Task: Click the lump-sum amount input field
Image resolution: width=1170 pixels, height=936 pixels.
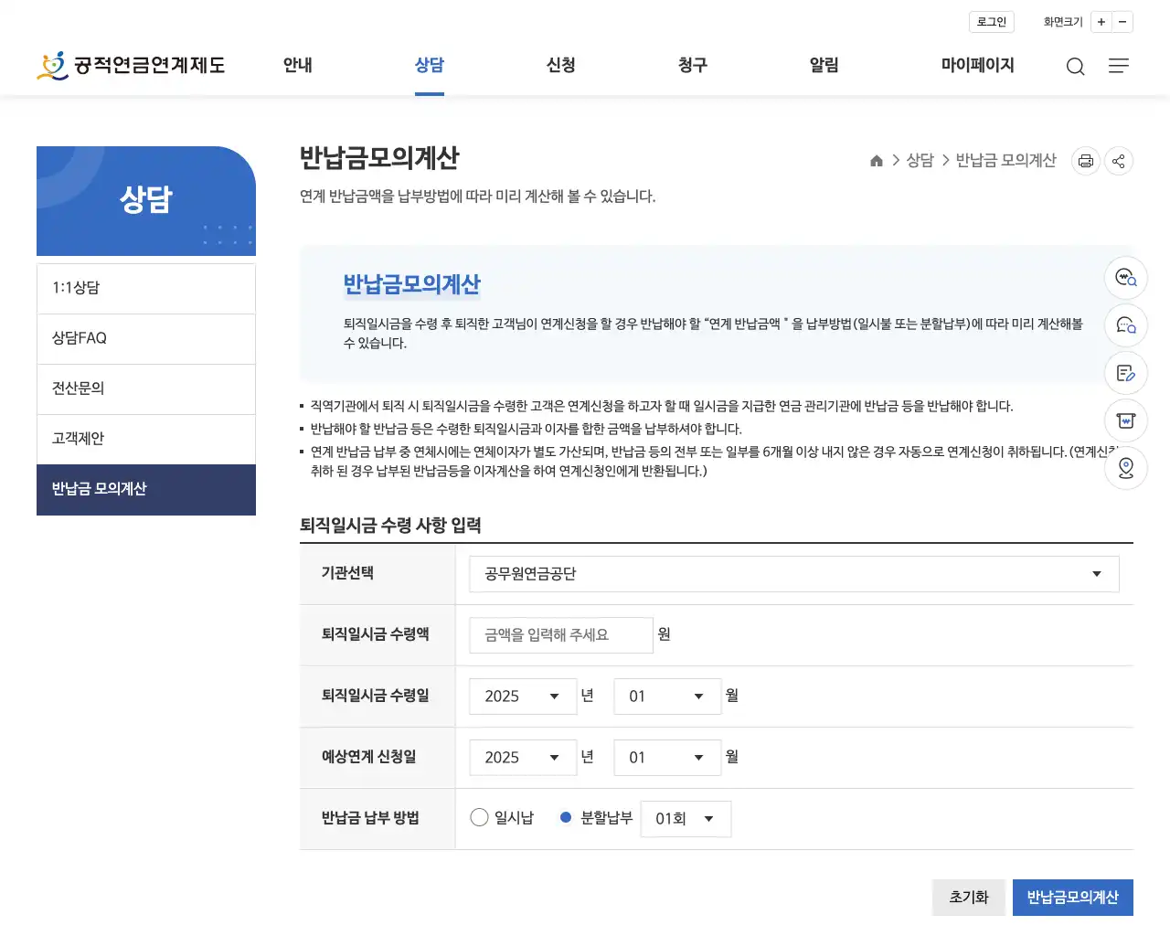Action: tap(560, 634)
